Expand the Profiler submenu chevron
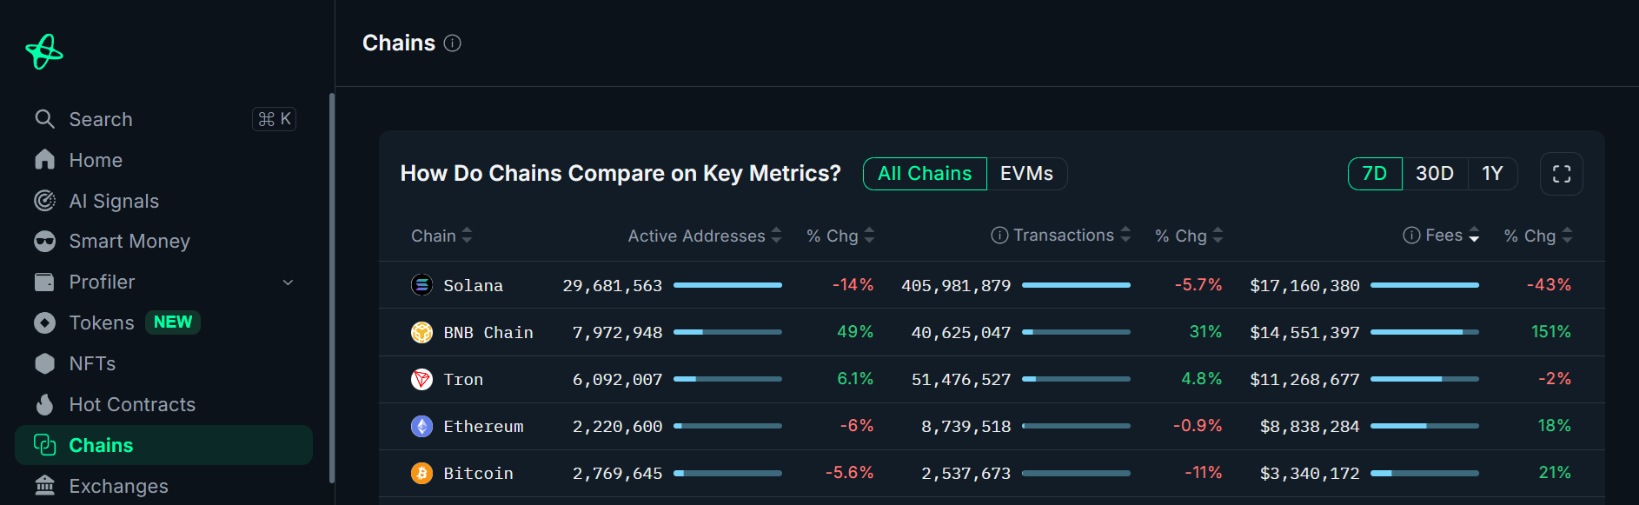Image resolution: width=1639 pixels, height=505 pixels. (x=289, y=282)
